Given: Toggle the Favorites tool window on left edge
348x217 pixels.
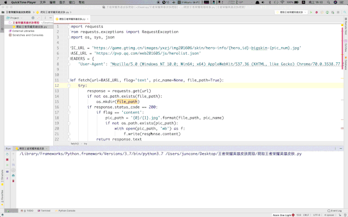Looking at the screenshot, I should pyautogui.click(x=2, y=197).
